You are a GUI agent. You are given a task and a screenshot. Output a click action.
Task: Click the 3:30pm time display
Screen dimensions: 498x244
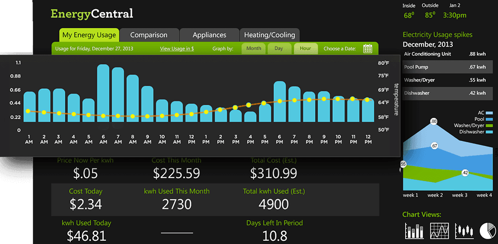pyautogui.click(x=455, y=15)
